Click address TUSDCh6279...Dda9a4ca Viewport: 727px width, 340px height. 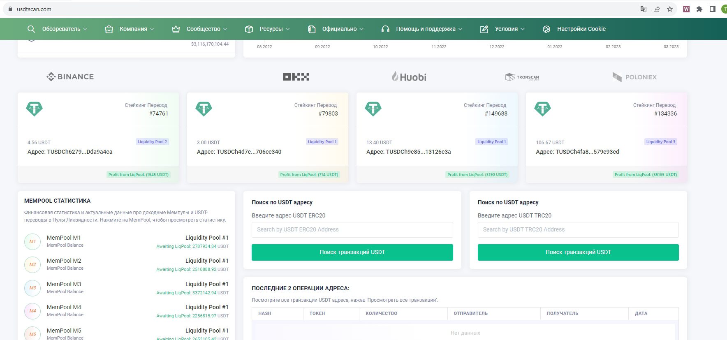pyautogui.click(x=80, y=152)
